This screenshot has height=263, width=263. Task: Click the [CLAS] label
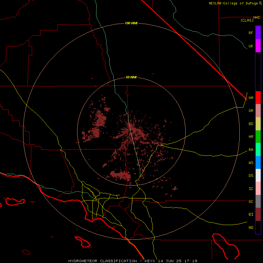[x=247, y=20]
